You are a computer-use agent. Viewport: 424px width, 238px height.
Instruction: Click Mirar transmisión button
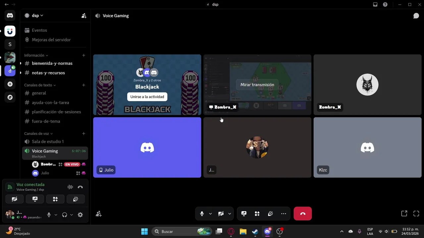coord(257,85)
